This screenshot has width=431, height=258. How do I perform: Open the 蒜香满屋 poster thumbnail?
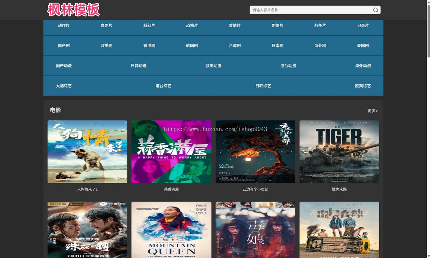(x=171, y=152)
